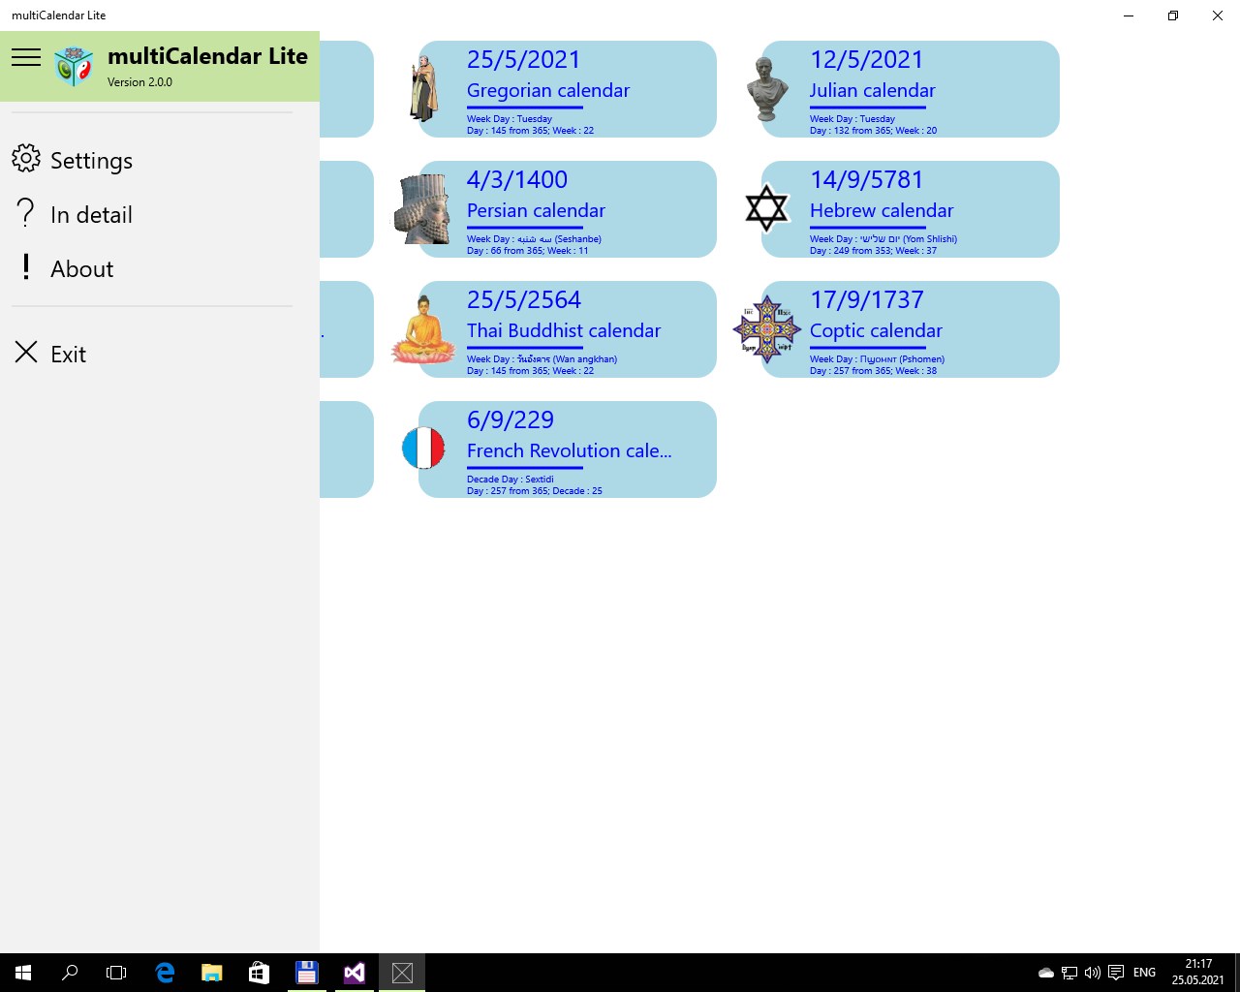Click Week Day Seshanbe line in Persian card
This screenshot has height=992, width=1240.
coord(534,238)
